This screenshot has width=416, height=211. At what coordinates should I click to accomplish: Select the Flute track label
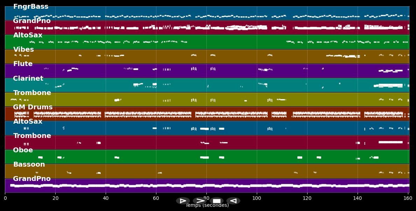click(x=23, y=64)
